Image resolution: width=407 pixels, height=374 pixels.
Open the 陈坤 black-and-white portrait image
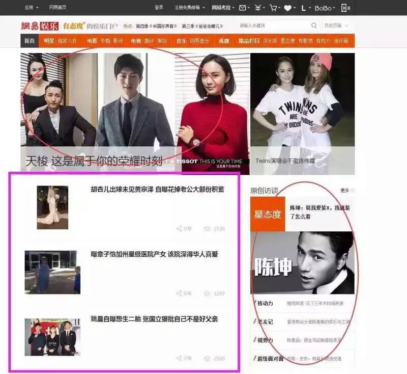pyautogui.click(x=302, y=262)
